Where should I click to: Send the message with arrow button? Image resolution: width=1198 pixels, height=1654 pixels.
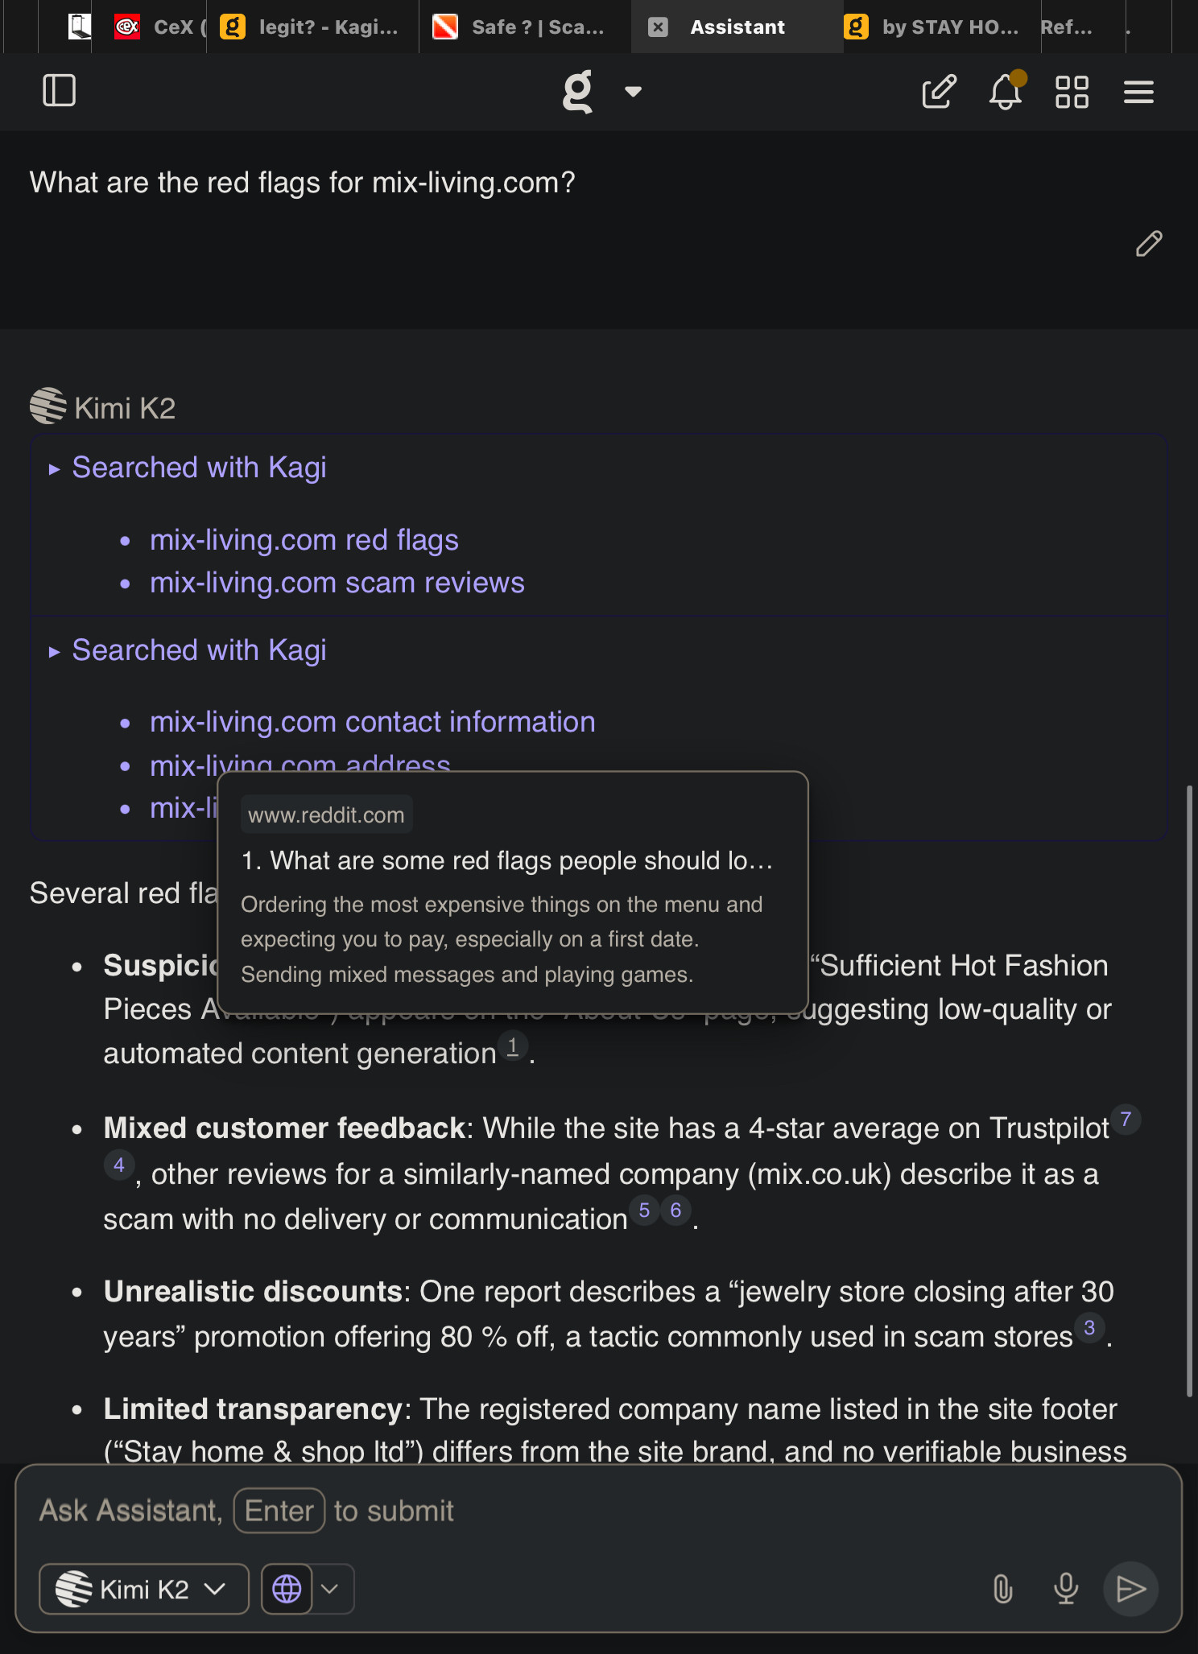(x=1130, y=1589)
